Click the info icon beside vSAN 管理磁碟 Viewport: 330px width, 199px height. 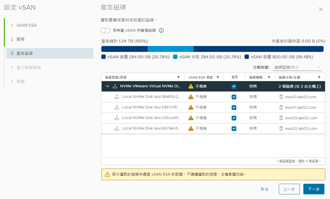pyautogui.click(x=161, y=30)
